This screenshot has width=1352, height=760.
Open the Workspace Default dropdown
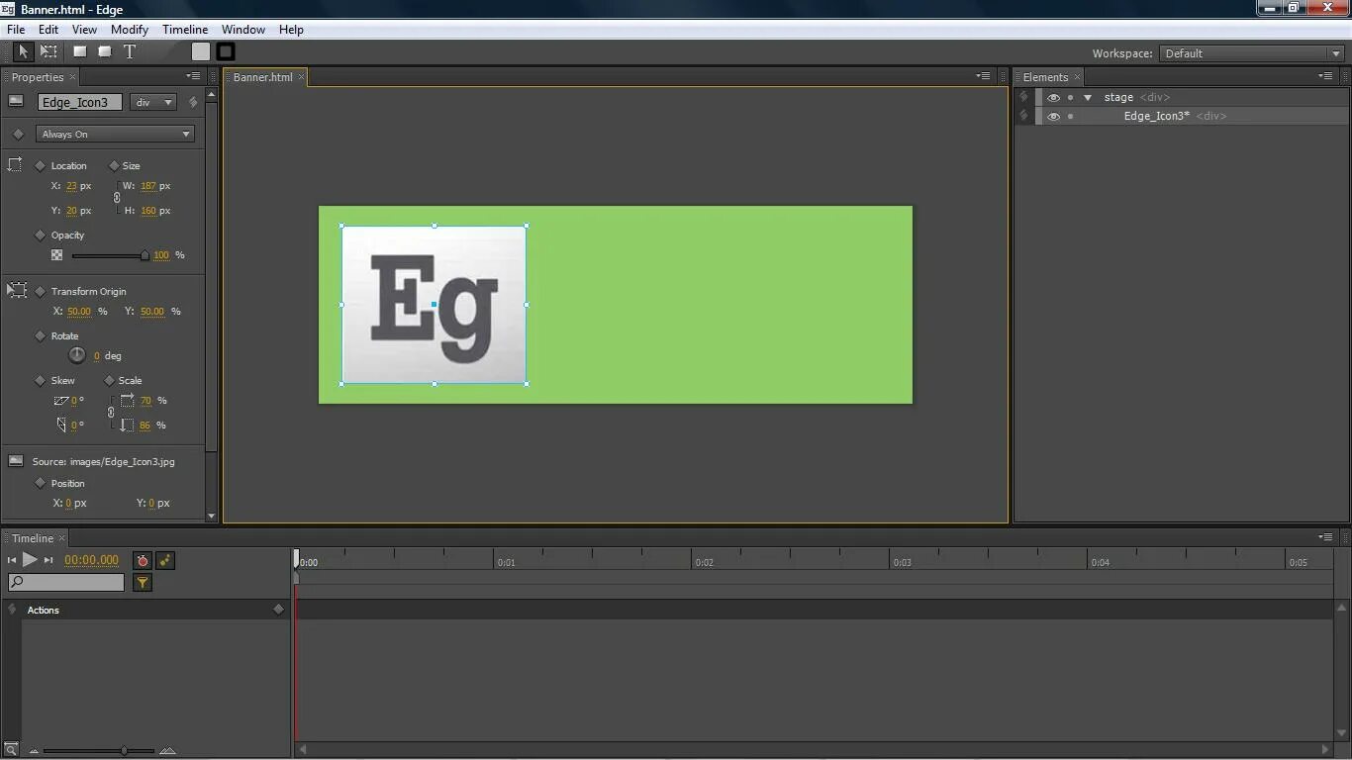tap(1251, 53)
